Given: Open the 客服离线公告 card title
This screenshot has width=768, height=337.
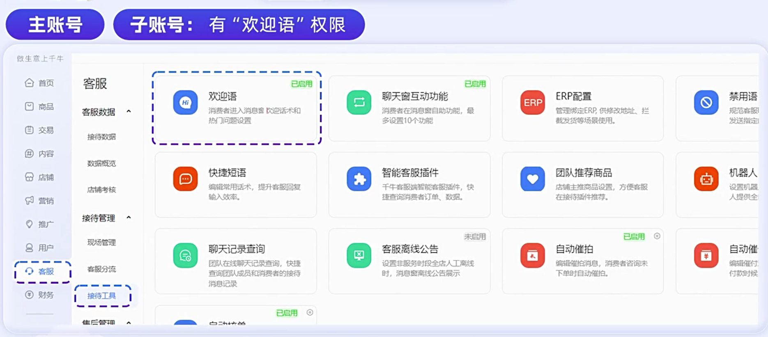Looking at the screenshot, I should pyautogui.click(x=410, y=249).
